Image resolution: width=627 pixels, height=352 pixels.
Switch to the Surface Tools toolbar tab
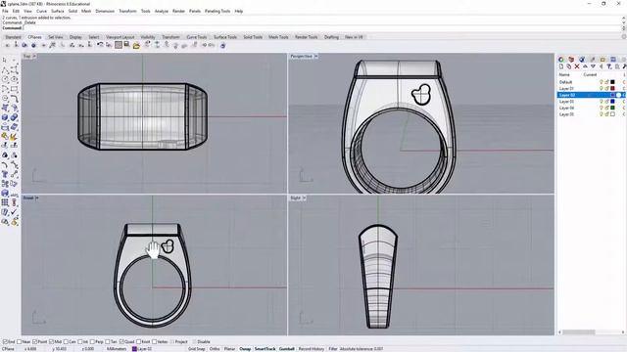pos(225,37)
